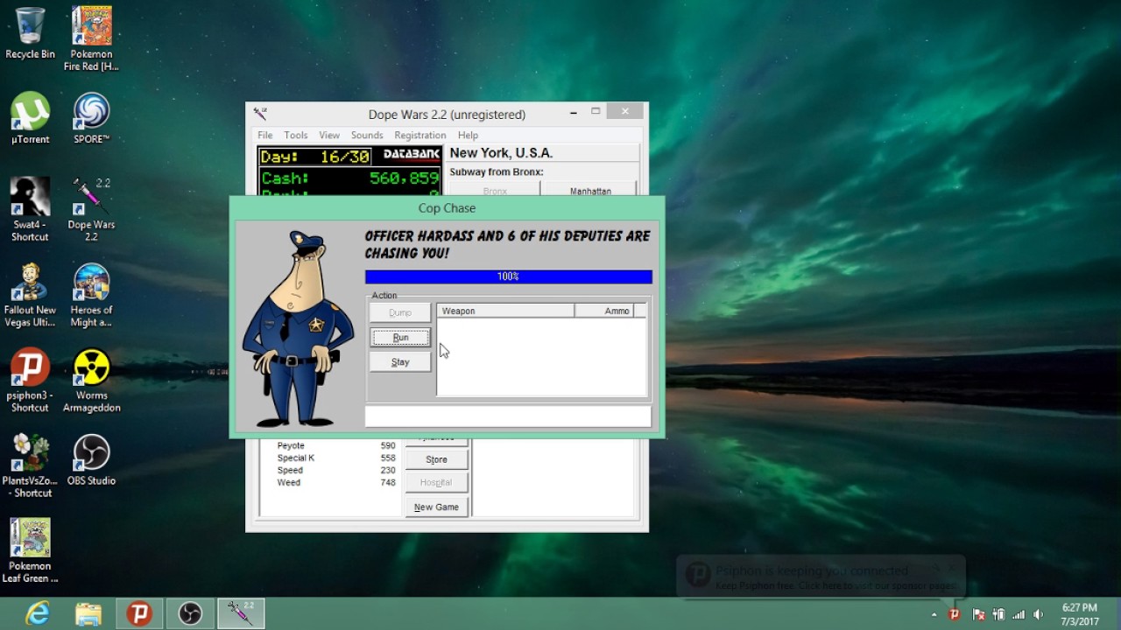Viewport: 1121px width, 630px height.
Task: Select the Weed row priced 748
Action: [x=335, y=483]
